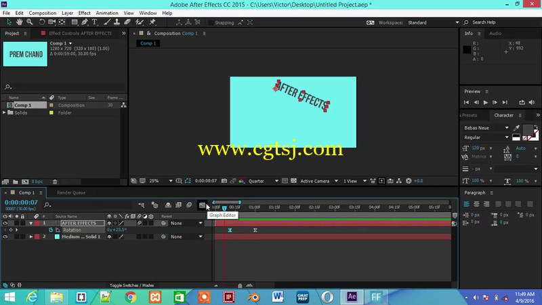Toggle Rotation stopwatch keyframing
The height and width of the screenshot is (305, 542).
coord(51,230)
